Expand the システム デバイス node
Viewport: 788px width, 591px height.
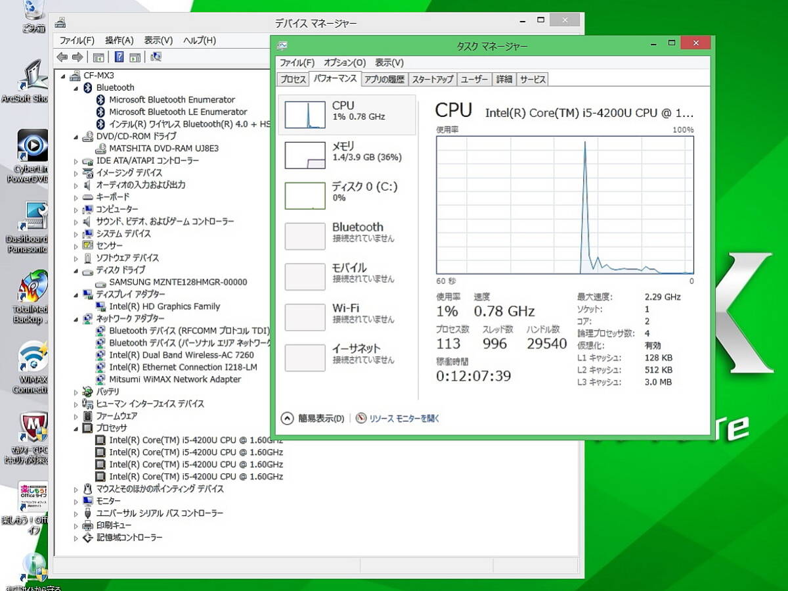76,234
